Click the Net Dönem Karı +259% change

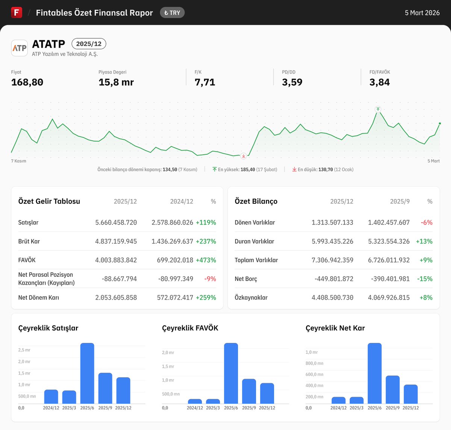tap(206, 297)
